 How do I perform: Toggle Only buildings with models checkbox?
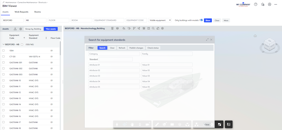[x=202, y=20]
